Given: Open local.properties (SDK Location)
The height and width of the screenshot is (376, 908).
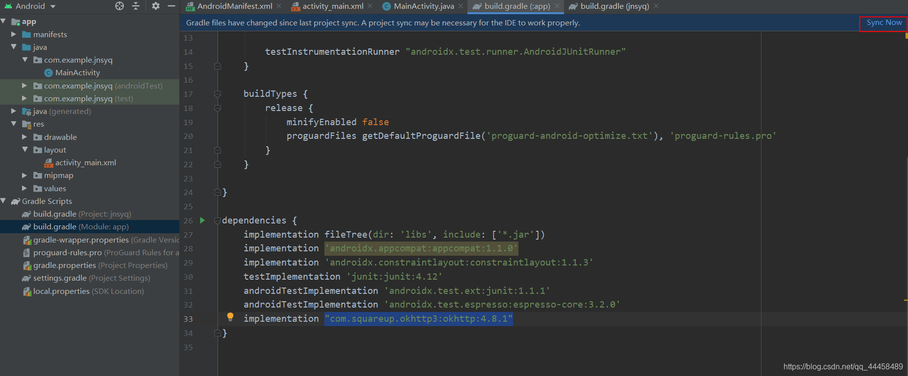Looking at the screenshot, I should [x=89, y=291].
